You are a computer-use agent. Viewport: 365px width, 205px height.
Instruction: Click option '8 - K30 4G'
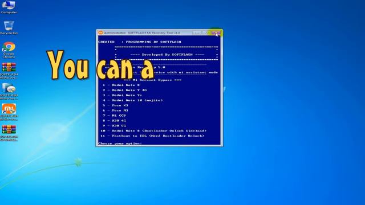point(114,121)
